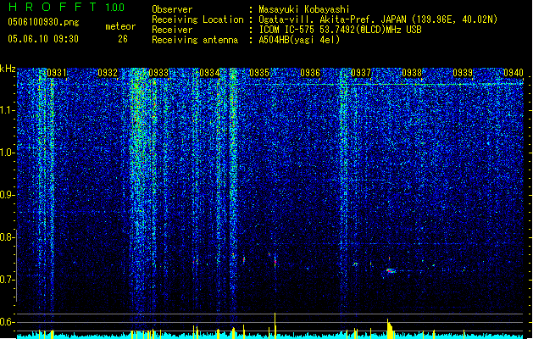Click the 1.0 kHz axis tick label
The width and height of the screenshot is (533, 339).
pos(8,153)
